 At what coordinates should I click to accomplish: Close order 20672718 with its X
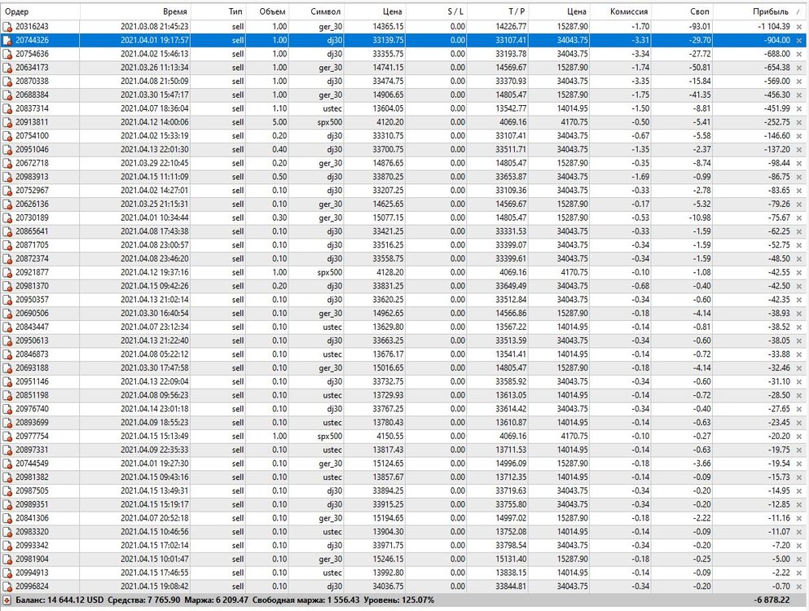[799, 164]
